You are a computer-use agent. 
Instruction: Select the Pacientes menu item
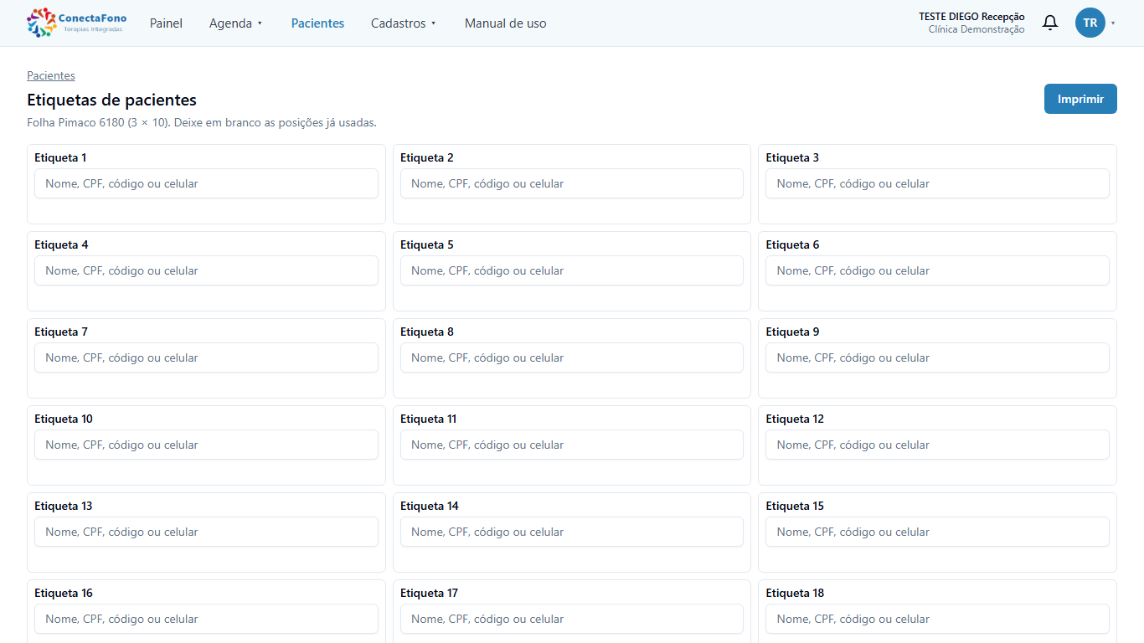[317, 23]
